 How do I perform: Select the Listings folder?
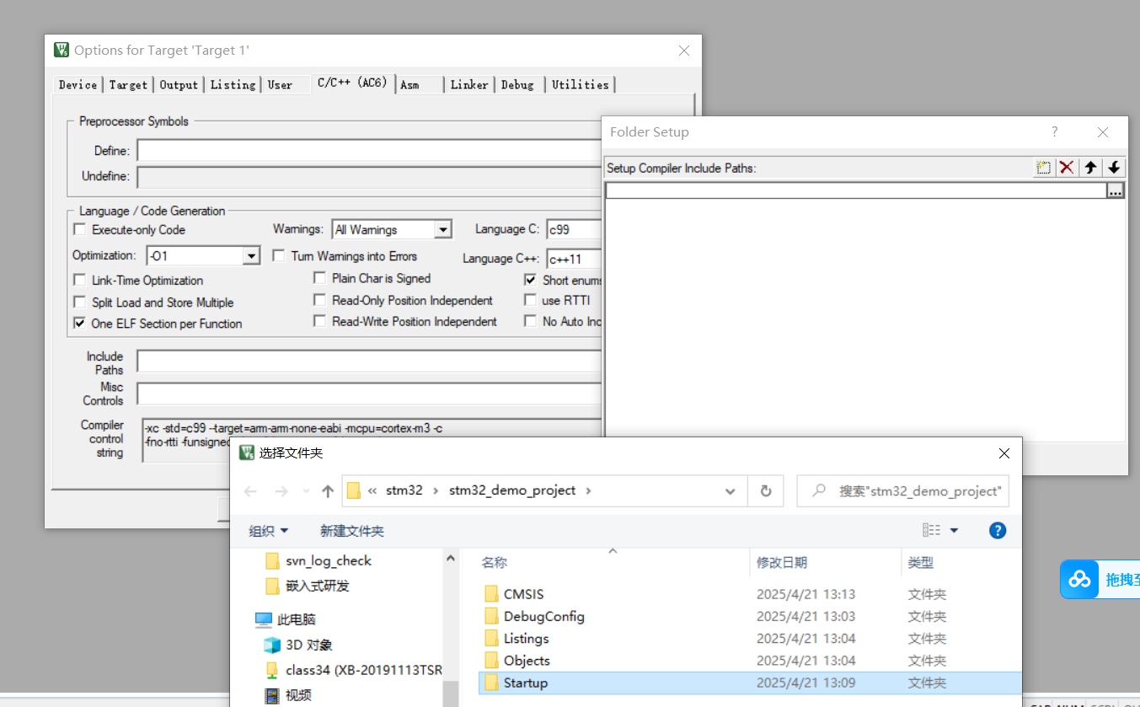pos(526,639)
